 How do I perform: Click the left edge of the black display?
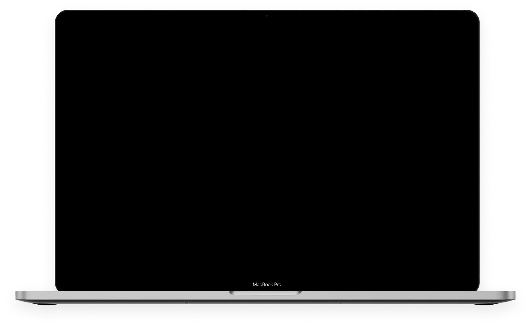click(x=57, y=149)
